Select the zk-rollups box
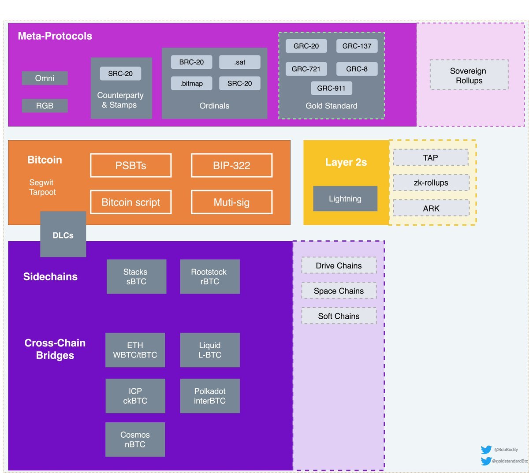The height and width of the screenshot is (473, 529). pyautogui.click(x=431, y=182)
